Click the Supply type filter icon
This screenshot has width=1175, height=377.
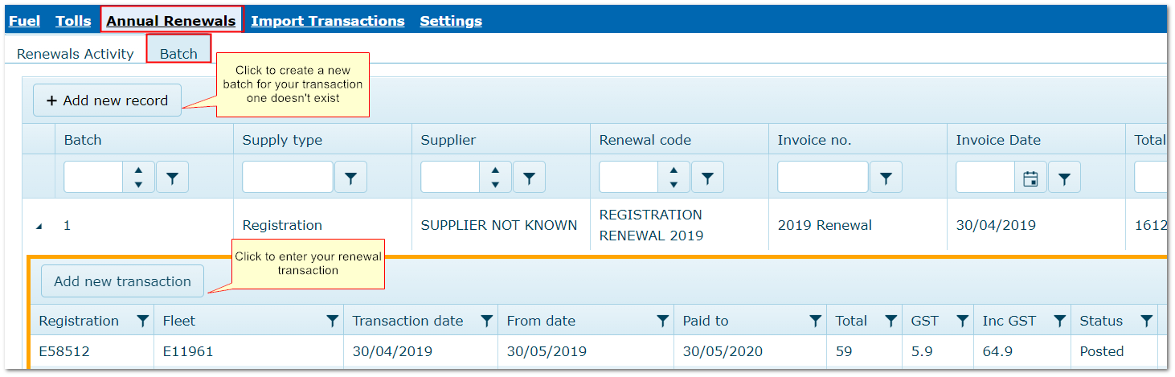click(x=350, y=177)
